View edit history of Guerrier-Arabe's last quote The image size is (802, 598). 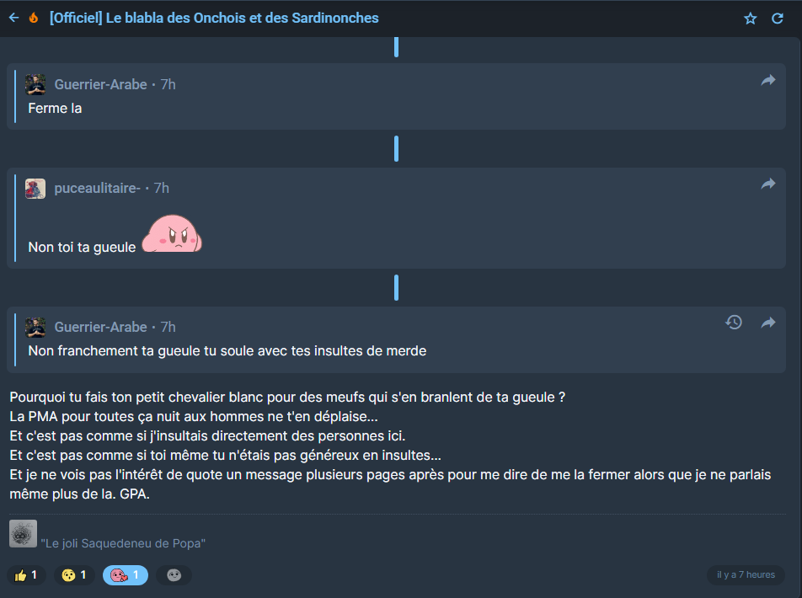click(x=734, y=323)
